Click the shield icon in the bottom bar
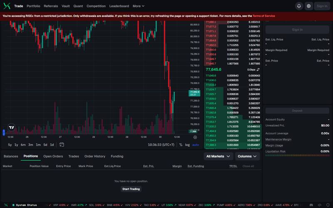This screenshot has width=333, height=208. coord(328,205)
